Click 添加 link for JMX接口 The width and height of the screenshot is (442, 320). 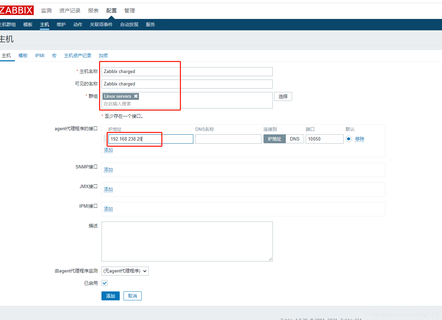[108, 189]
